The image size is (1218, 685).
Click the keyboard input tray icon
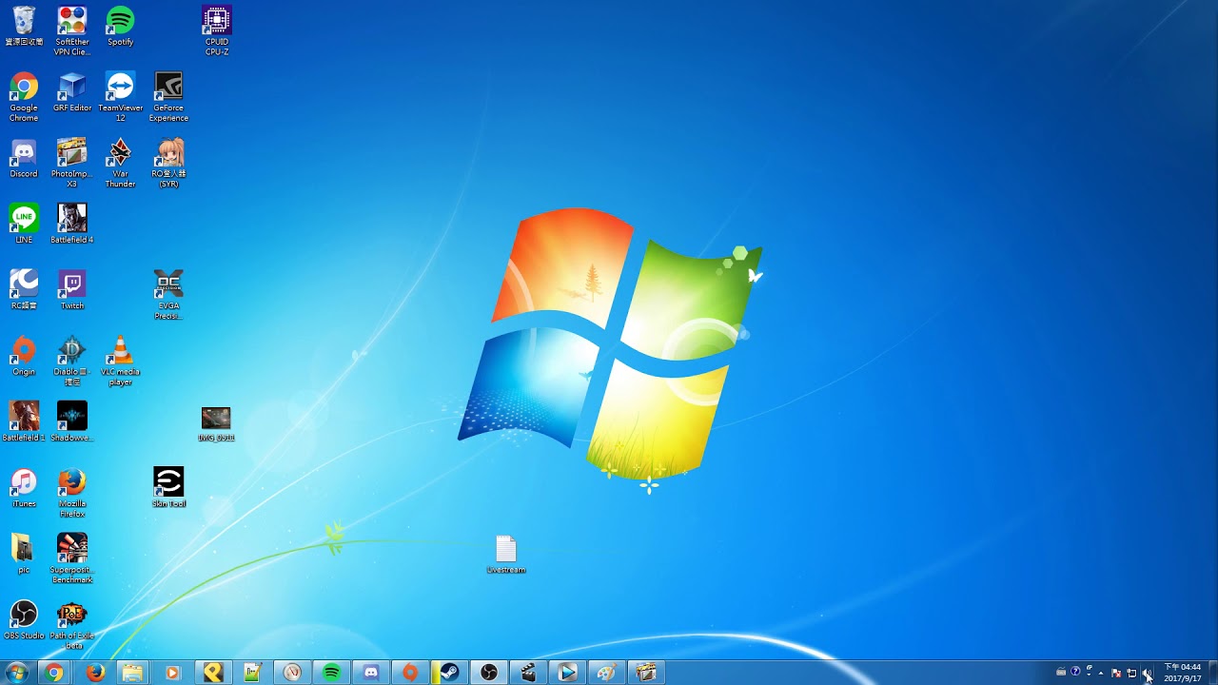click(1061, 673)
